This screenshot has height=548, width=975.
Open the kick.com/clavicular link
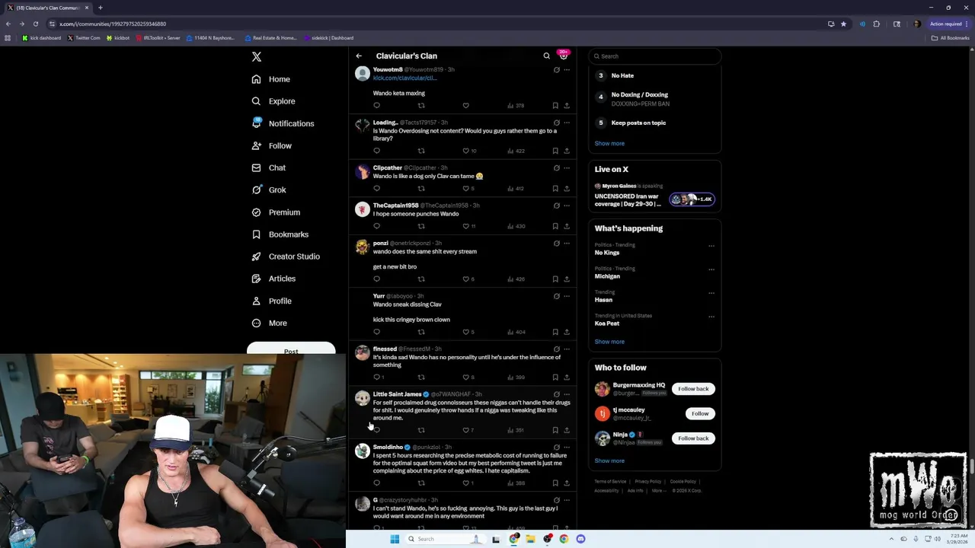tap(404, 78)
